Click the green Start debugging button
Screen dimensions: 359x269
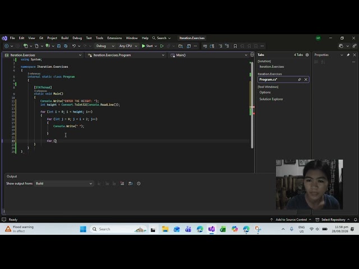pos(147,46)
